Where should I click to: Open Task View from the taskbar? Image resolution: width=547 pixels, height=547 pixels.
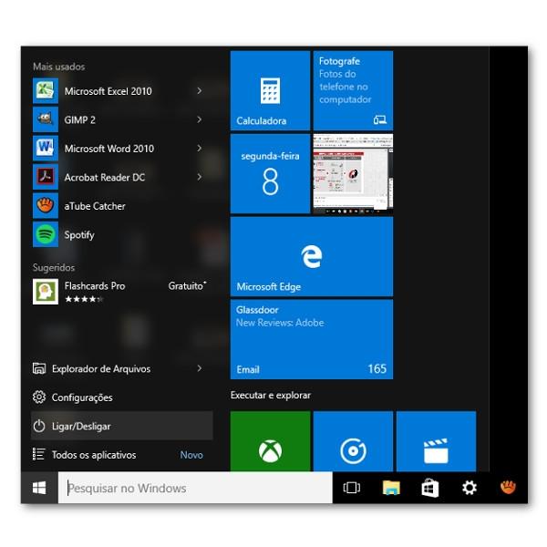click(x=352, y=488)
